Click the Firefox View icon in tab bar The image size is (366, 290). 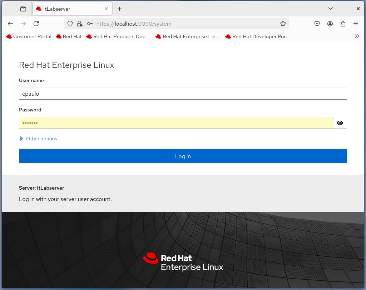(x=23, y=9)
